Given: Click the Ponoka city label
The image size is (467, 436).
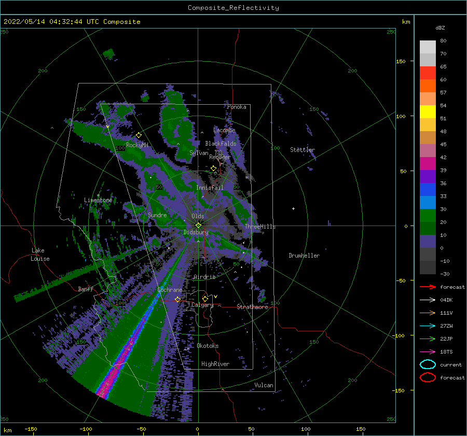Looking at the screenshot, I should 237,107.
